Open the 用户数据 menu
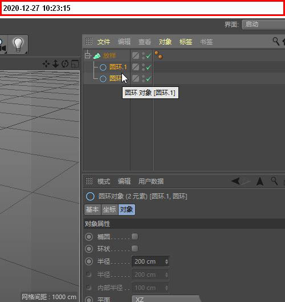 pos(151,181)
